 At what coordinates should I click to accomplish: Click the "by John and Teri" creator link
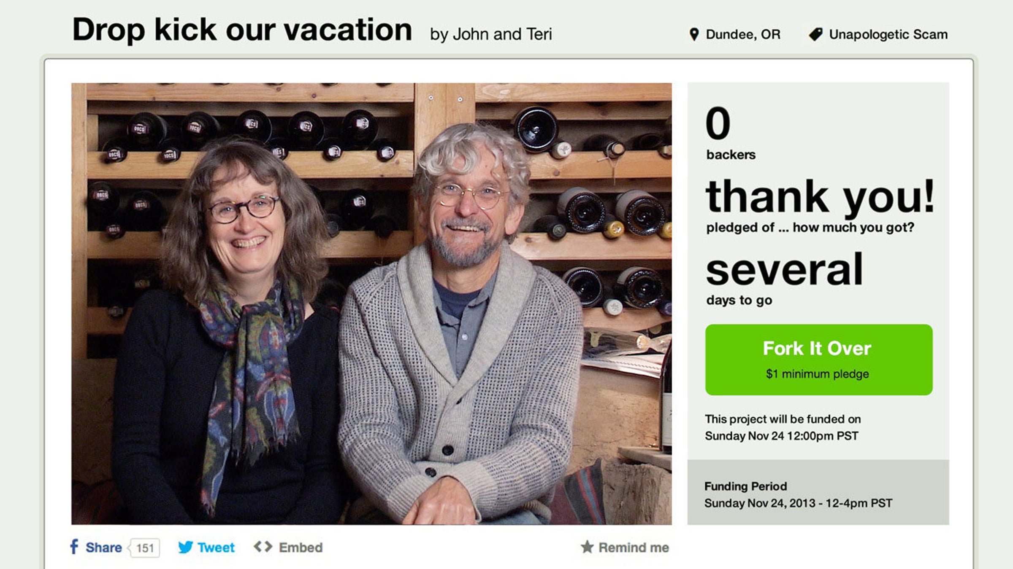(491, 34)
